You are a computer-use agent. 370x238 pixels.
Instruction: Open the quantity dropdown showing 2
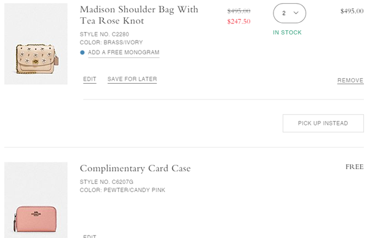pos(289,14)
